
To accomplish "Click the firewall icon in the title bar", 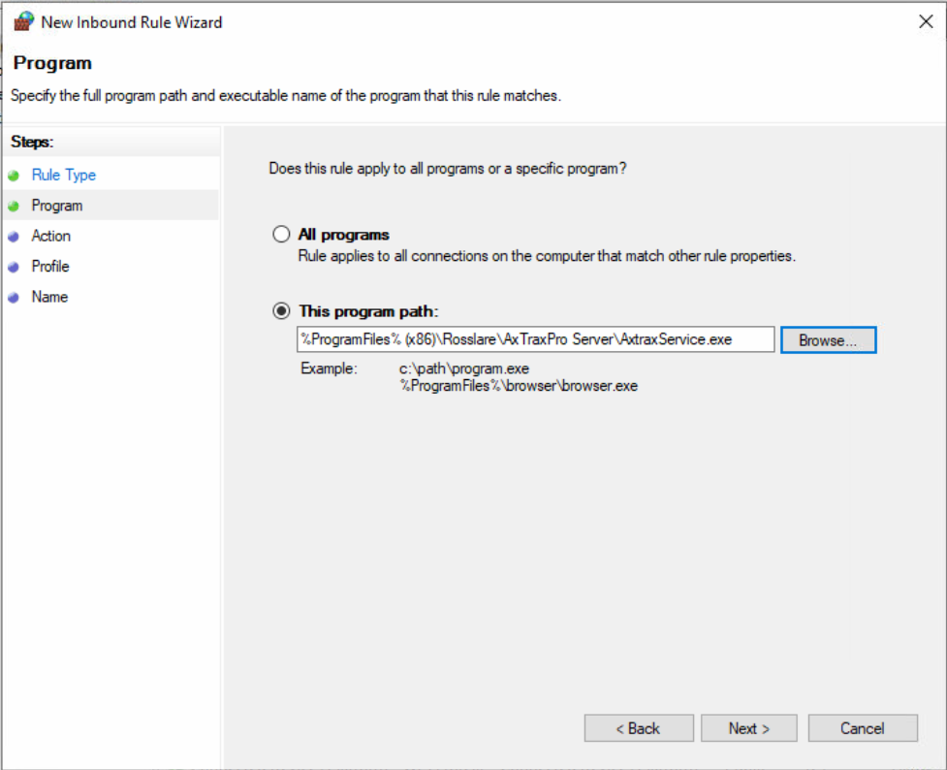I will [x=23, y=21].
